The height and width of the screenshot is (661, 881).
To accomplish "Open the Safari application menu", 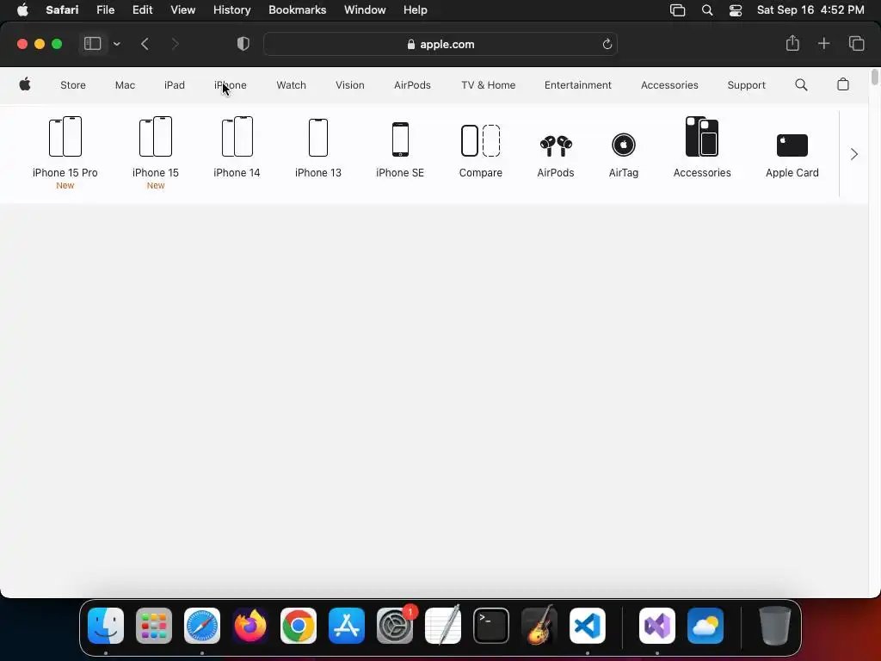I will (62, 10).
